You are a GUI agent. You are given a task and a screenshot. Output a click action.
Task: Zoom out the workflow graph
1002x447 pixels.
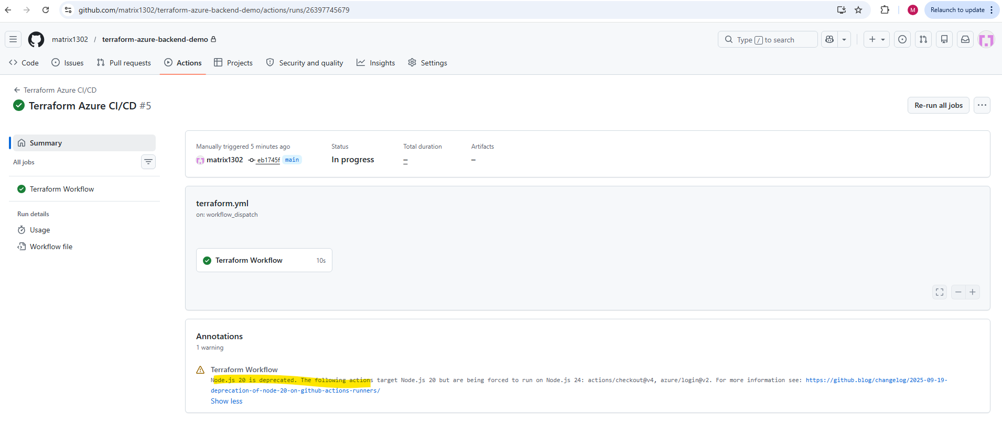[958, 292]
